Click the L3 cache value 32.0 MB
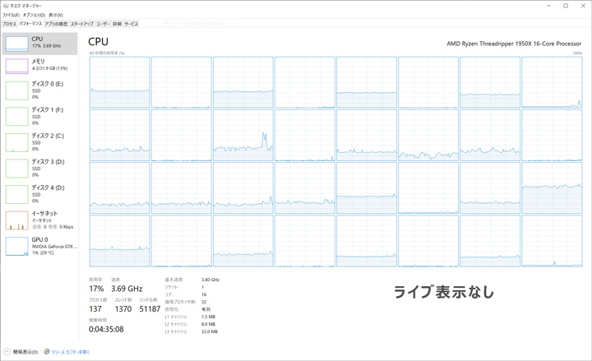This screenshot has height=361, width=592. tap(210, 331)
